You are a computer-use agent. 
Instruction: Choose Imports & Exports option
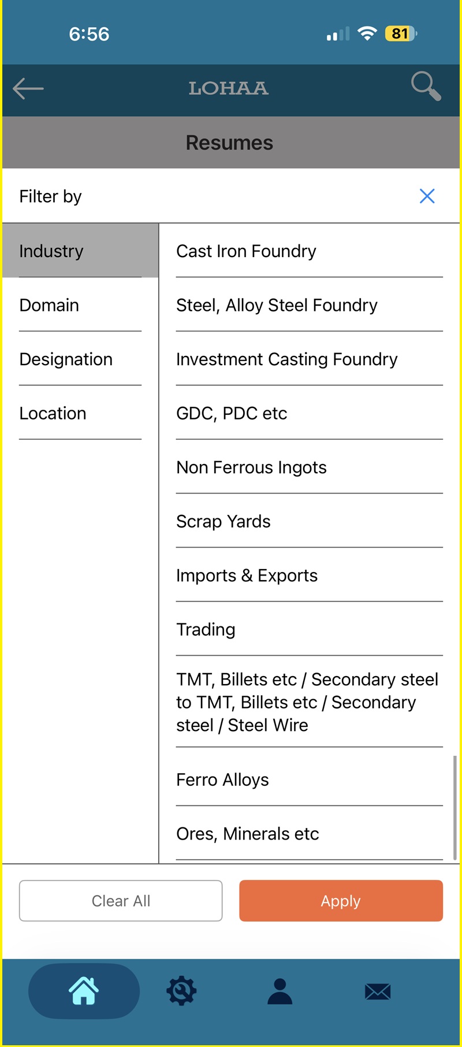309,576
